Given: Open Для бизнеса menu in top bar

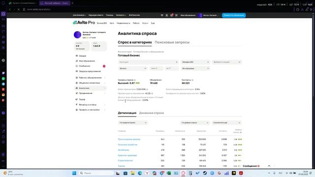Looking at the screenshot, I should pyautogui.click(x=79, y=15).
